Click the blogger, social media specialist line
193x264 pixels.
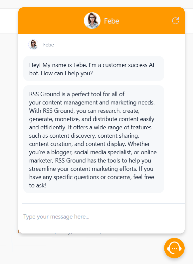(93, 152)
